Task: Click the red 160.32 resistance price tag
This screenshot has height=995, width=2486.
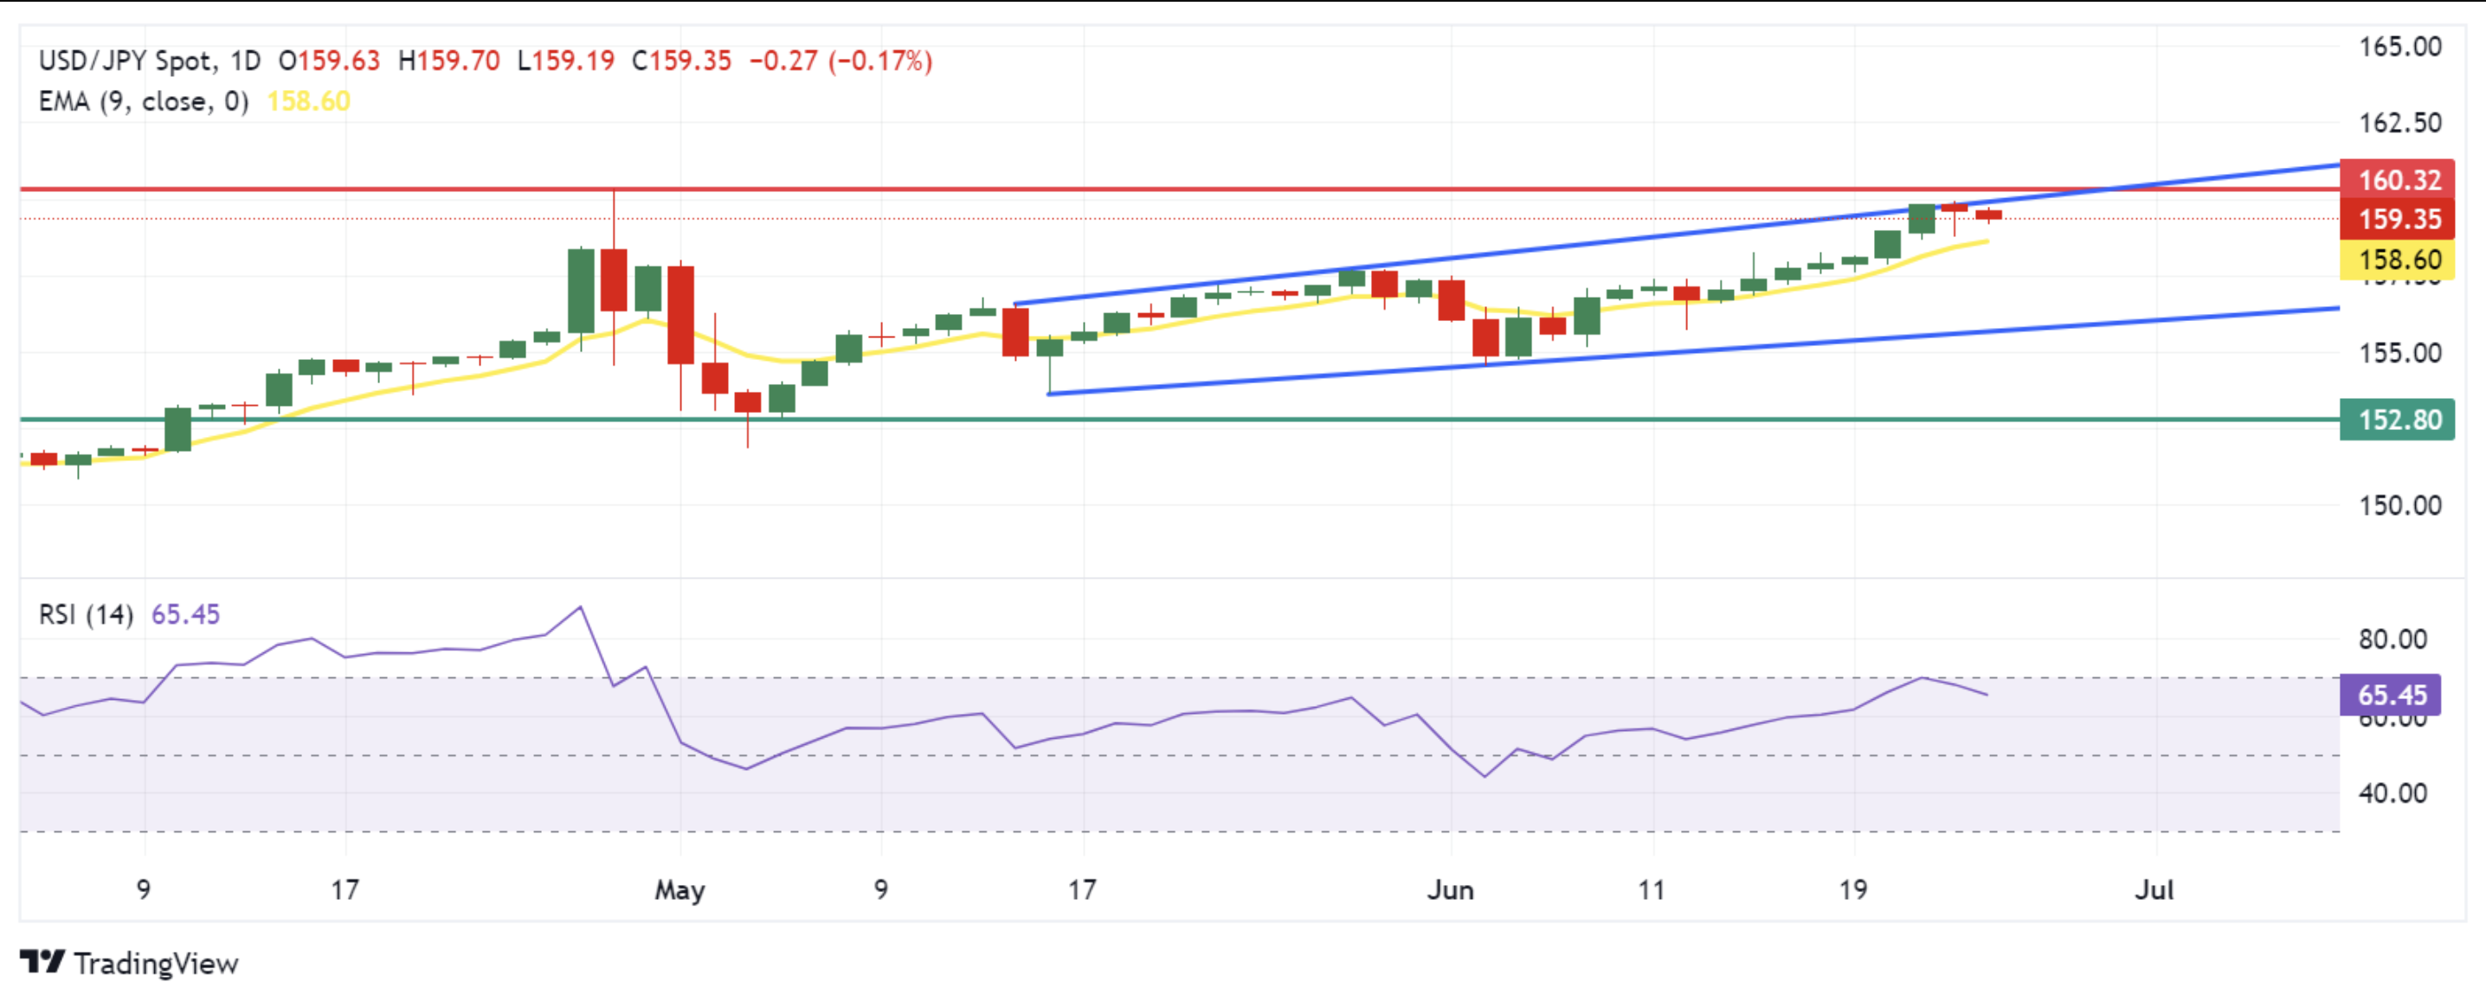Action: (2397, 179)
